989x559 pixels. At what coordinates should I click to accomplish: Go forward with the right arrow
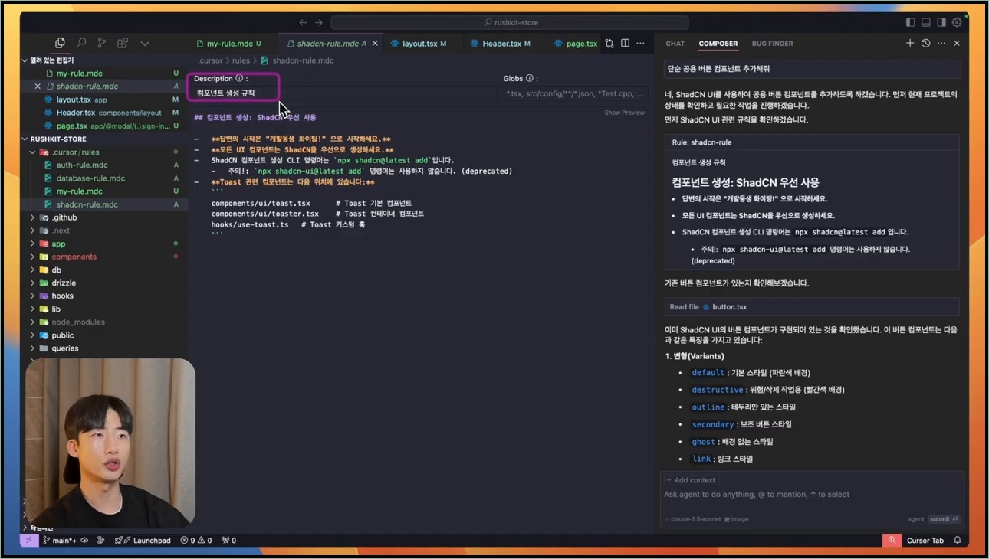click(319, 22)
